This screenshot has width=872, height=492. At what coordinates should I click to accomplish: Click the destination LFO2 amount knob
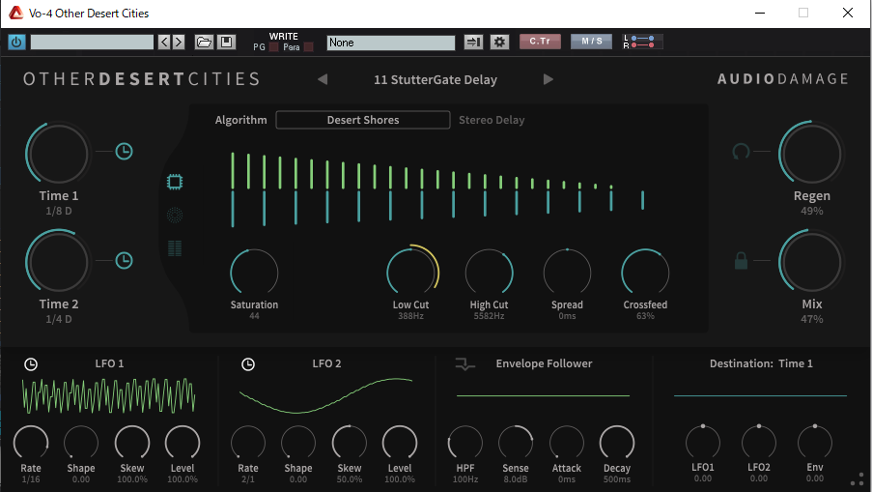pyautogui.click(x=759, y=442)
